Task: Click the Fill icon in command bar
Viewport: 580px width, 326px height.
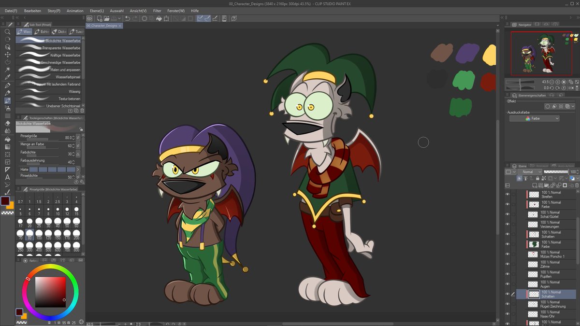Action: click(159, 18)
